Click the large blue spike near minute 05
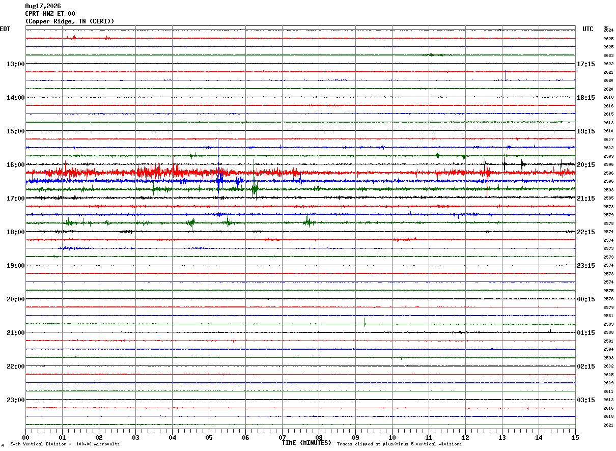Screen dimensions: 616x451 [x=218, y=174]
